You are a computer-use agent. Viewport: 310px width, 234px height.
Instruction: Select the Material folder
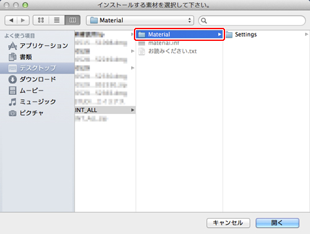click(179, 35)
